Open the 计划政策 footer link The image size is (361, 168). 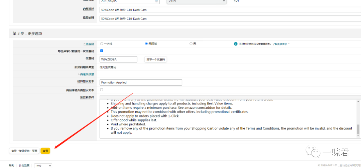(24, 165)
